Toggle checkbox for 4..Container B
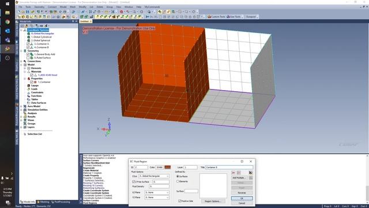369x208 pixels. point(28,47)
